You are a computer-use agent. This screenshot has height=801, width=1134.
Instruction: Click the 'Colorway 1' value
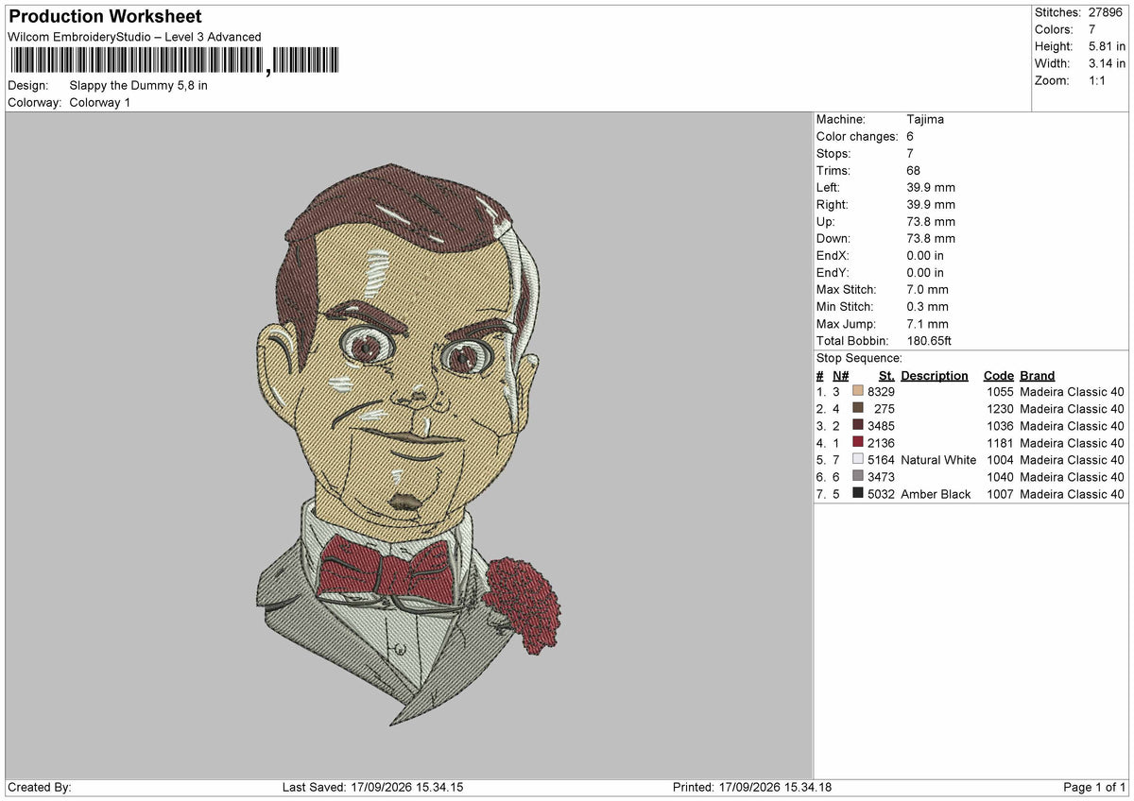pyautogui.click(x=100, y=102)
